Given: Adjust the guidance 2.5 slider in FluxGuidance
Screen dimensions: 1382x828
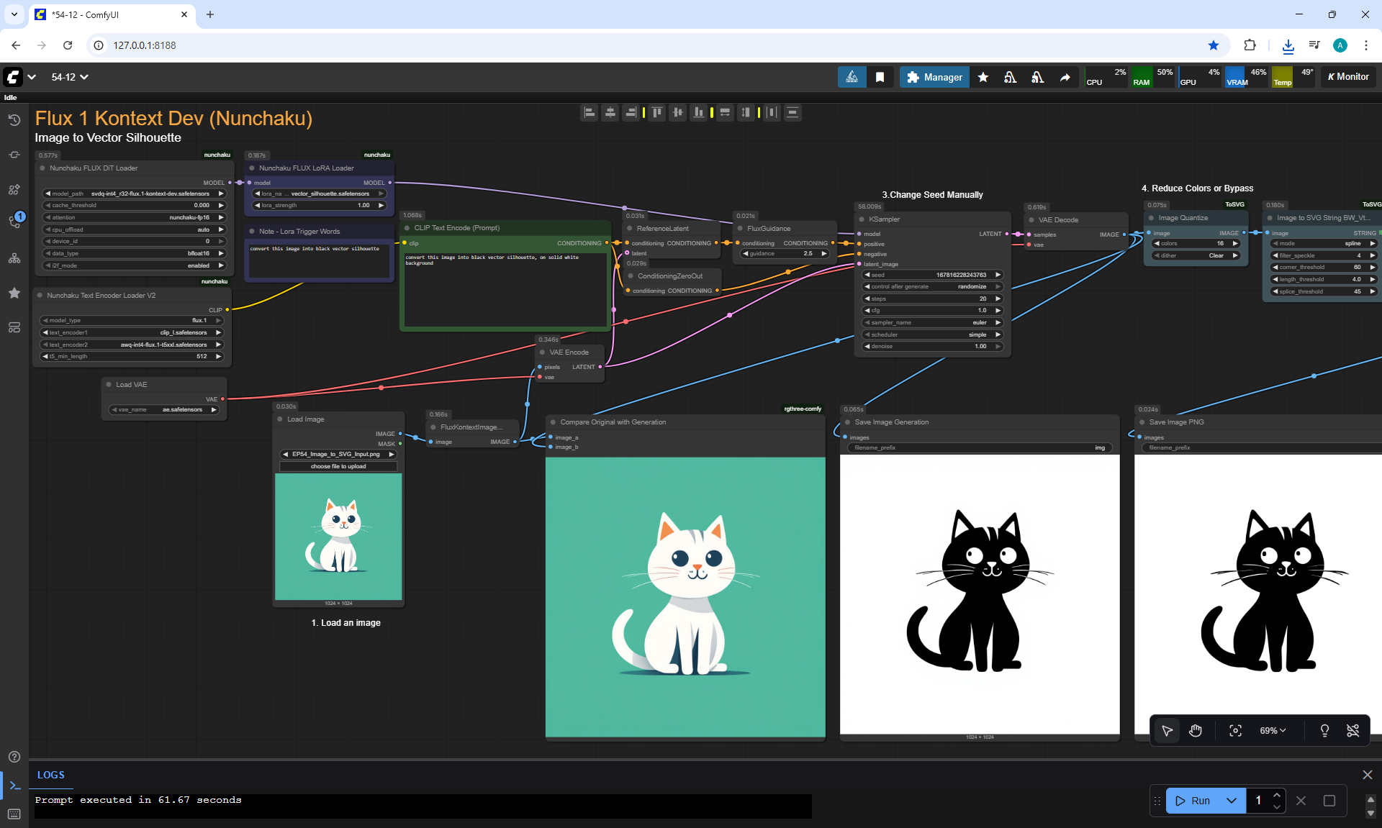Looking at the screenshot, I should [x=784, y=253].
